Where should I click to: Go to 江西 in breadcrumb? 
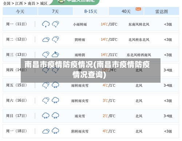(19, 3)
